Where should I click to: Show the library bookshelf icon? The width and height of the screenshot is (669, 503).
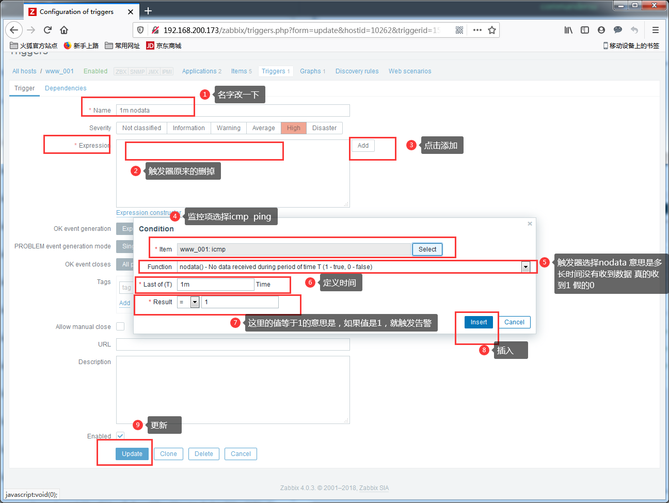(x=568, y=30)
